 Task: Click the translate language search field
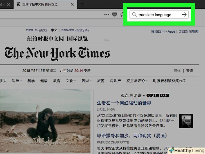pyautogui.click(x=159, y=15)
